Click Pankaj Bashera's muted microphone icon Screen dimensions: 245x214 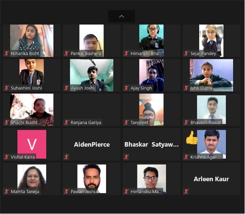[x=66, y=53]
